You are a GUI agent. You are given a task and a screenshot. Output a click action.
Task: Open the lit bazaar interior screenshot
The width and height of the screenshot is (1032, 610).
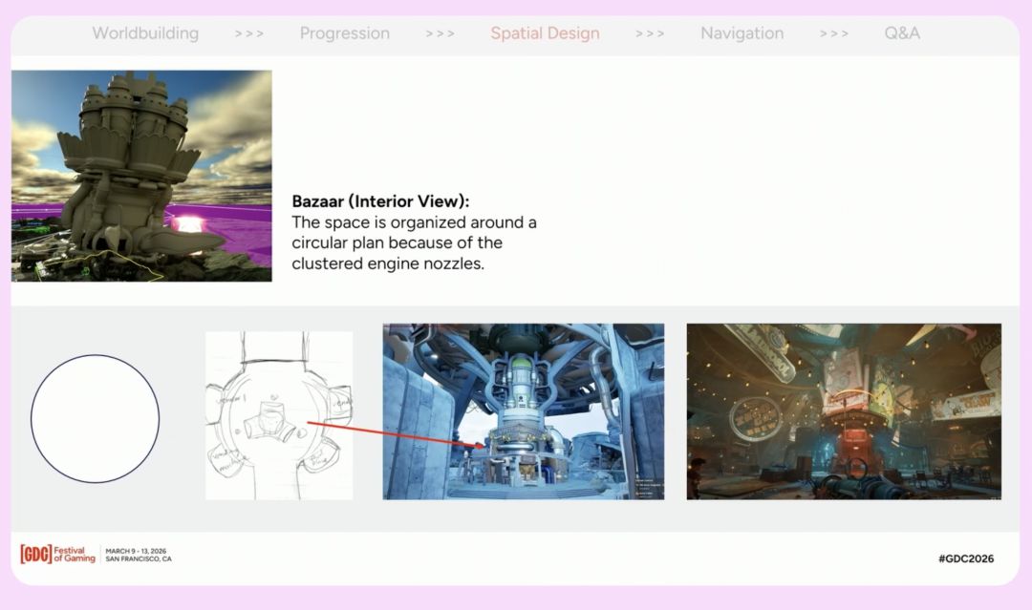[843, 410]
